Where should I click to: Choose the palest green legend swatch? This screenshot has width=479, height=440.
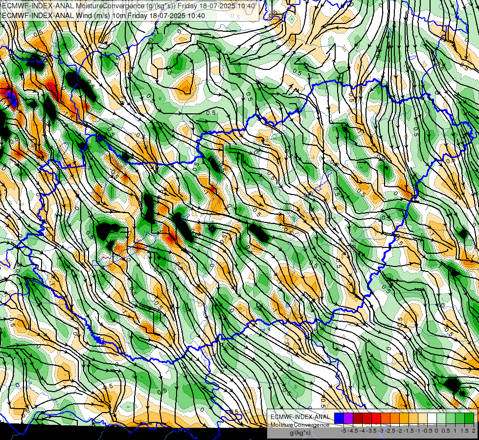coord(441,418)
